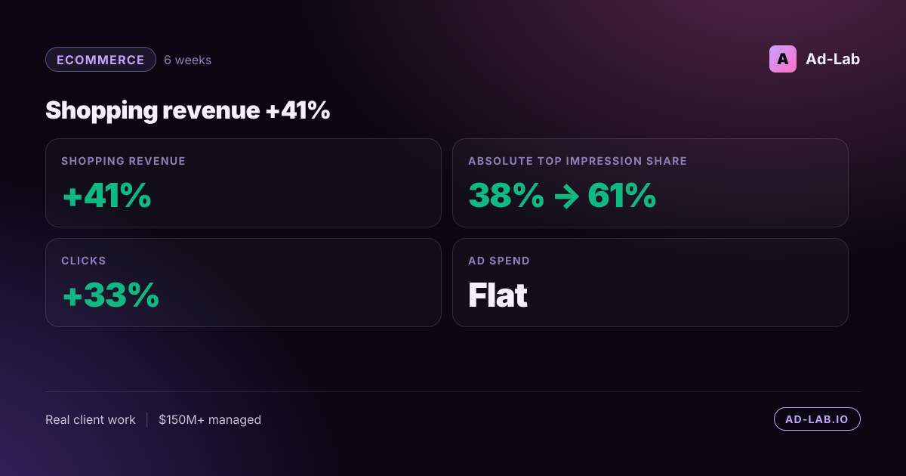Screen dimensions: 906x476
Task: Click the arrow between 38% and 61%
Action: click(566, 196)
